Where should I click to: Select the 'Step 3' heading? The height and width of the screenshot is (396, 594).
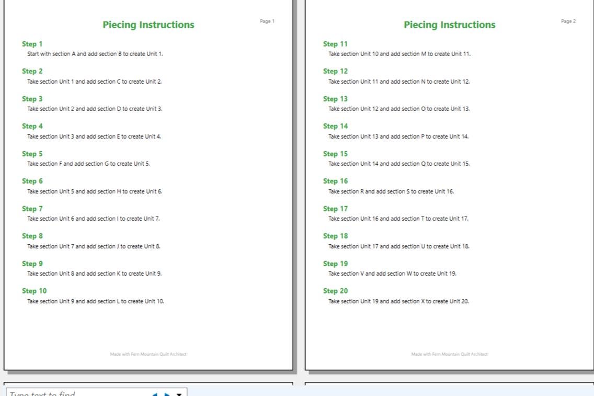tap(32, 99)
